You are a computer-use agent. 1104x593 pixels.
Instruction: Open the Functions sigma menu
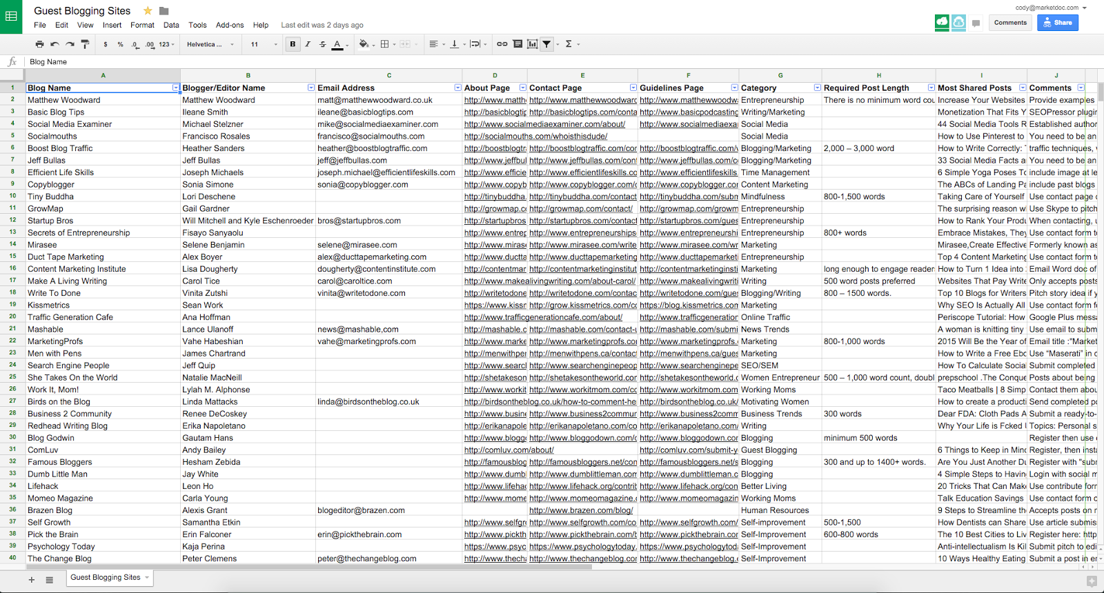coord(571,44)
